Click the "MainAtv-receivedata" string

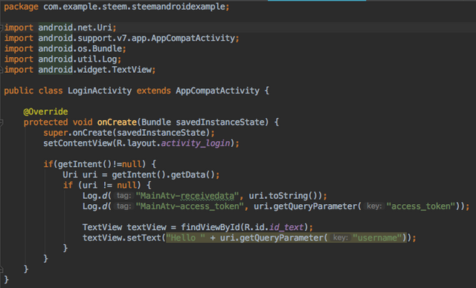pos(187,196)
